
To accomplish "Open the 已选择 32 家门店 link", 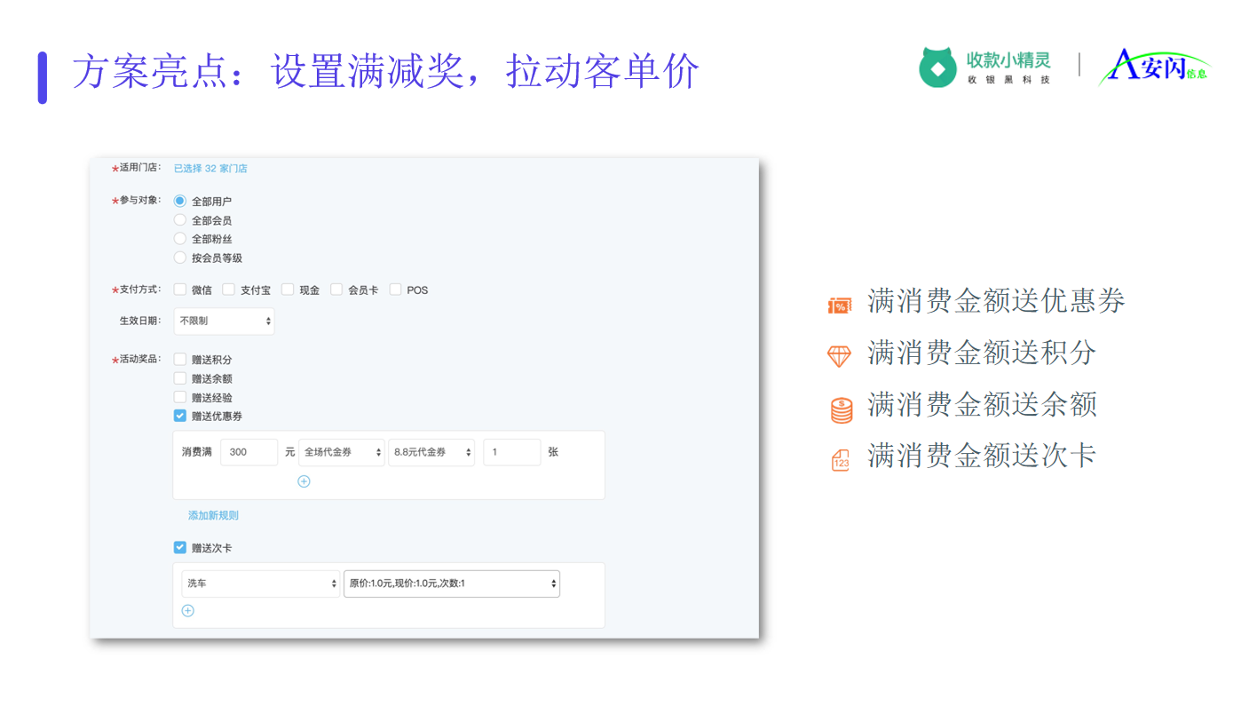I will pos(210,169).
